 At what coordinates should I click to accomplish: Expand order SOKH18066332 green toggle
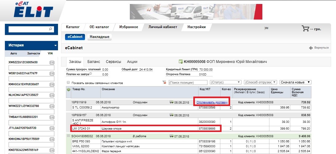pos(68,135)
